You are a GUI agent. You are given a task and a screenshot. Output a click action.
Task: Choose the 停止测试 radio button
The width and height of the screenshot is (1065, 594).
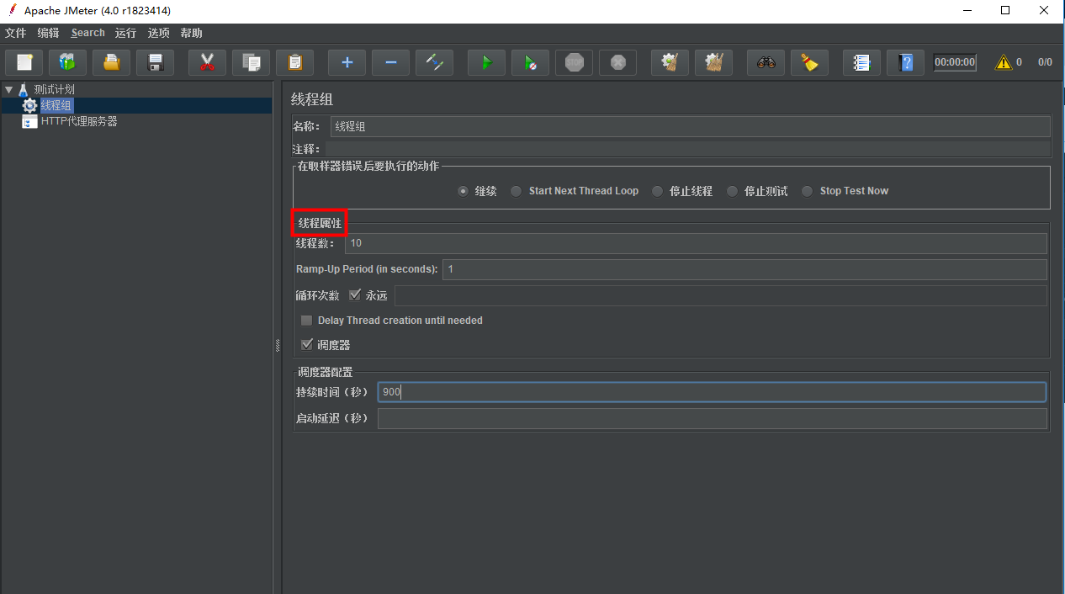click(x=732, y=191)
